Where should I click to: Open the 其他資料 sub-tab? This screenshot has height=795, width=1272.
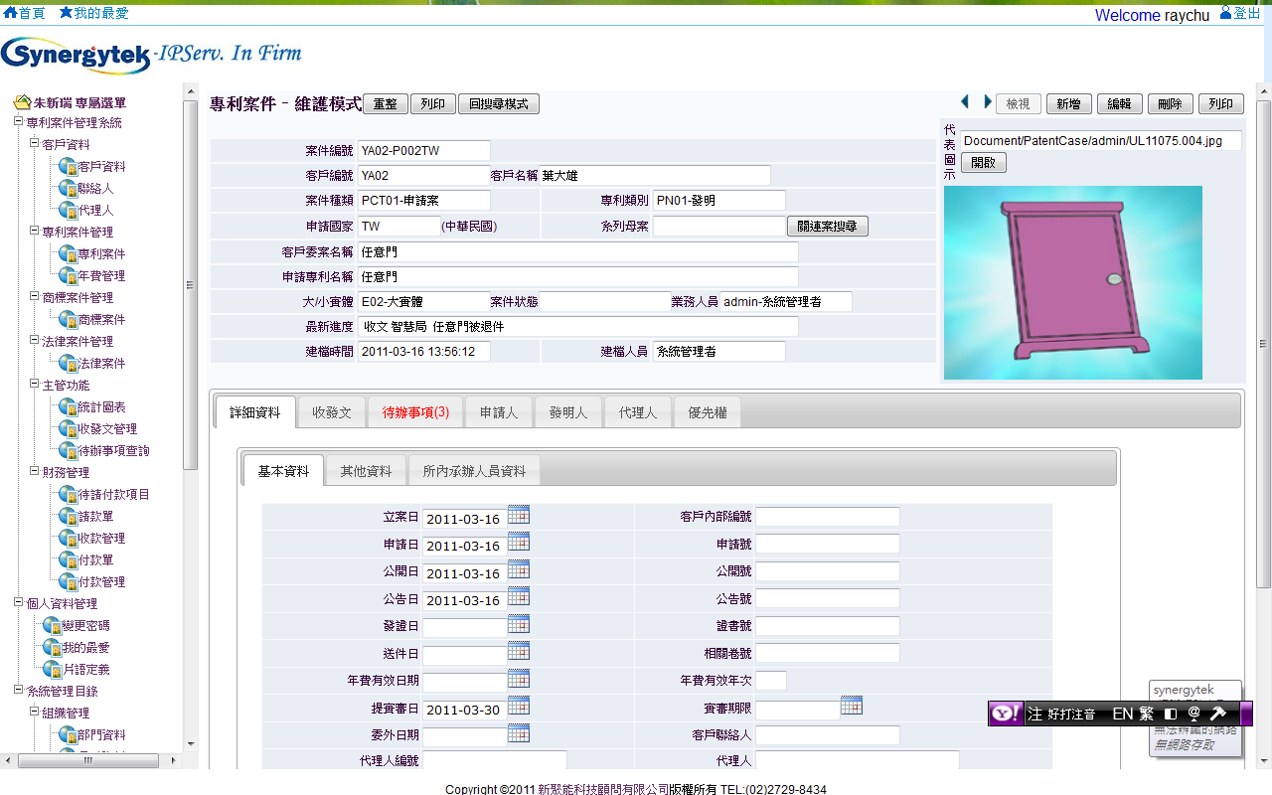[366, 471]
